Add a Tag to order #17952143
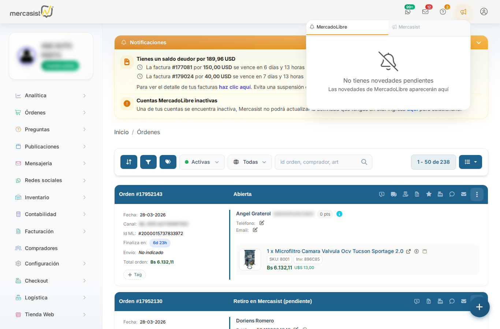Image resolution: width=500 pixels, height=329 pixels. pos(134,275)
